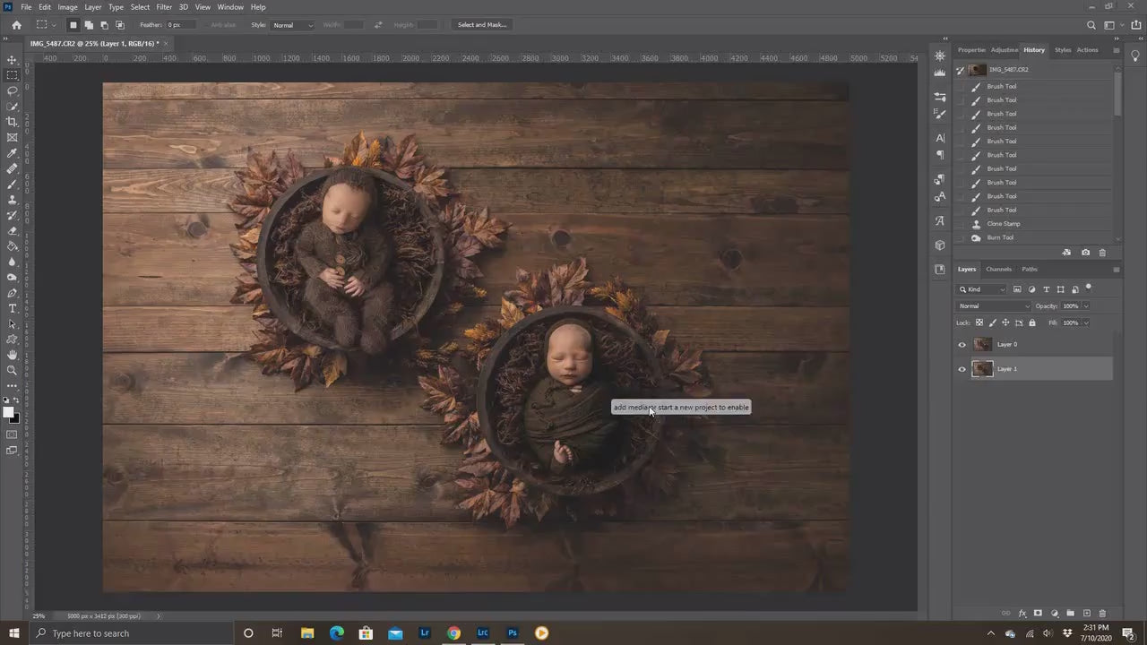Select the Clone Stamp tool
The image size is (1147, 645).
tap(12, 199)
